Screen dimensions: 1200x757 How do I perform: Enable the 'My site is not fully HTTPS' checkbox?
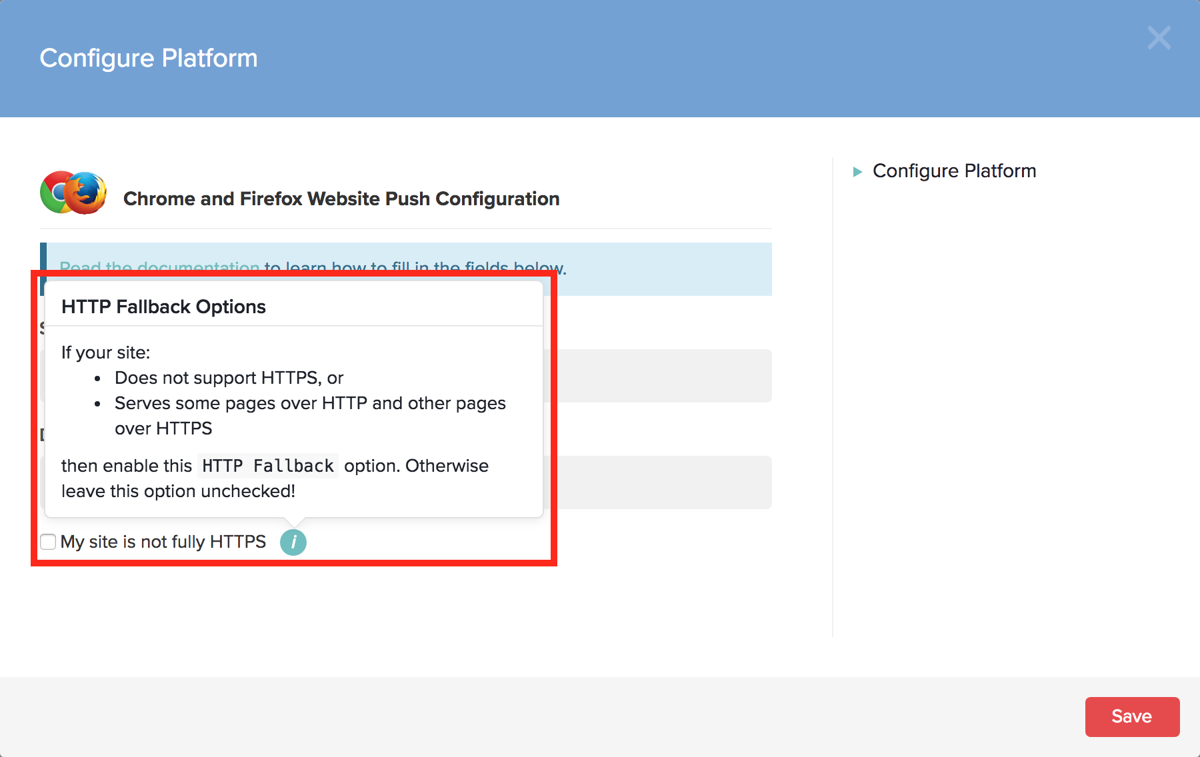[48, 542]
